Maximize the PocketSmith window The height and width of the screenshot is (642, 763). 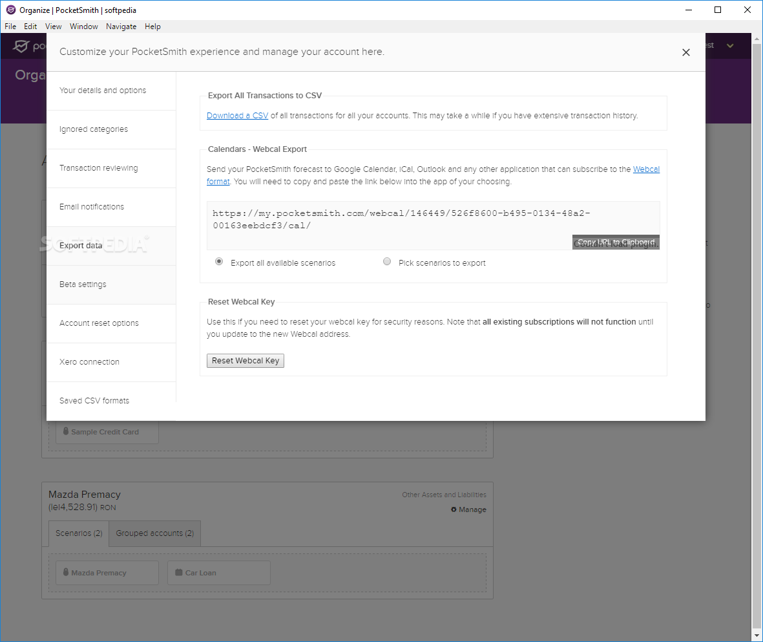(x=717, y=10)
